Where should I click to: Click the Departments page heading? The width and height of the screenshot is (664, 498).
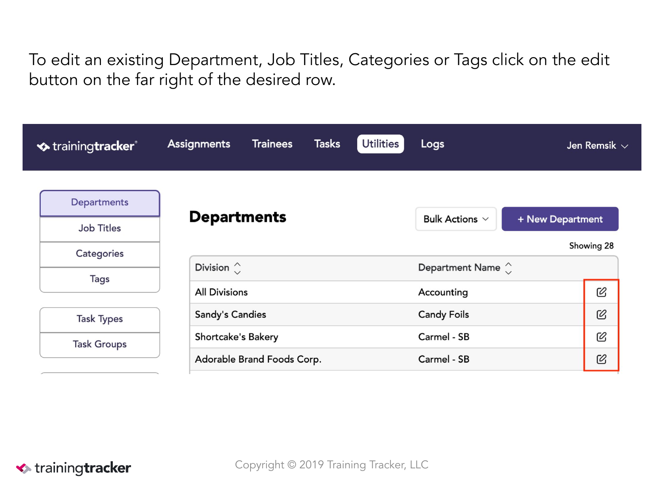(238, 217)
